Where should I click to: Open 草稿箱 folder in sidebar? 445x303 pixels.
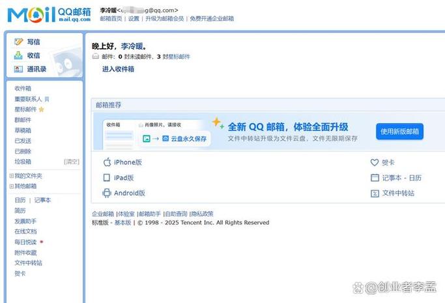coord(23,130)
